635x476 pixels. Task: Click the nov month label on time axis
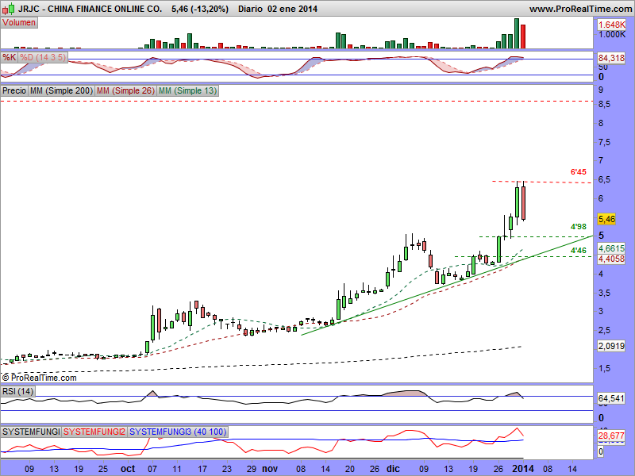270,469
